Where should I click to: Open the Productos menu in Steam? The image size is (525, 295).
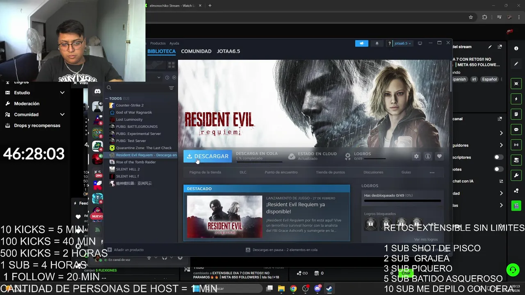(158, 43)
